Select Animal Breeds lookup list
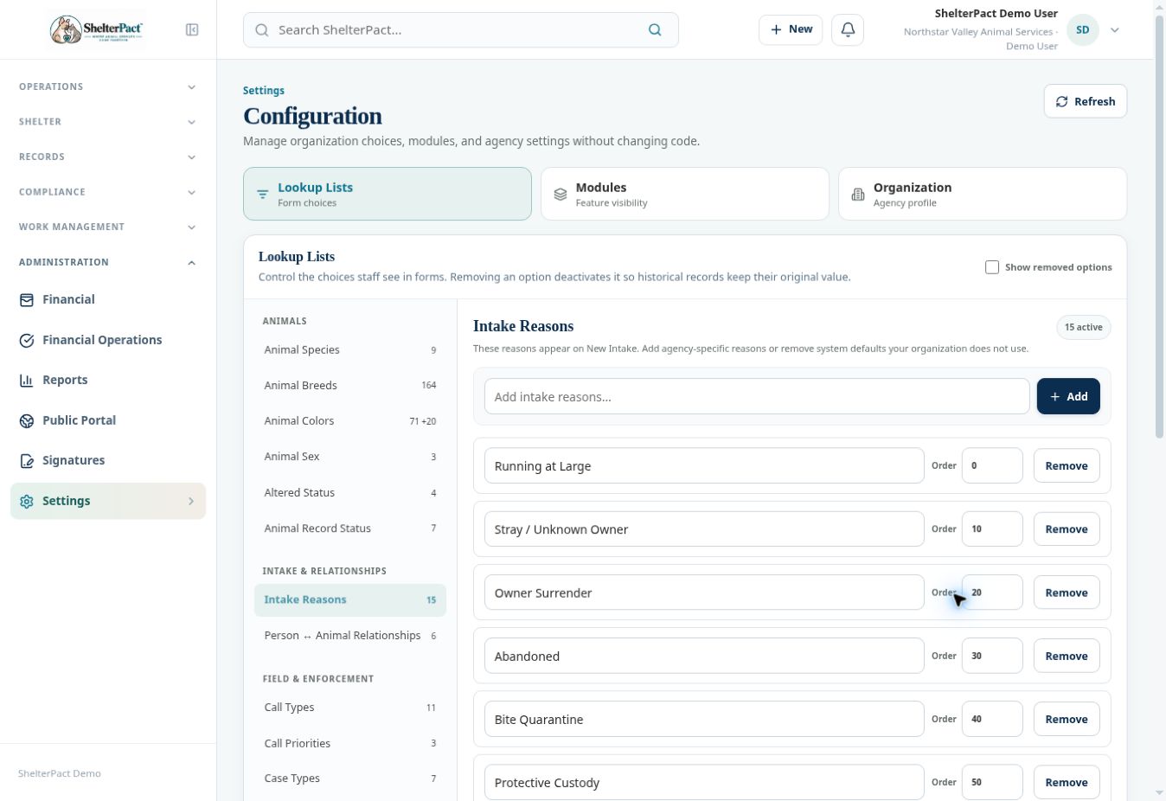This screenshot has width=1166, height=801. pyautogui.click(x=350, y=386)
